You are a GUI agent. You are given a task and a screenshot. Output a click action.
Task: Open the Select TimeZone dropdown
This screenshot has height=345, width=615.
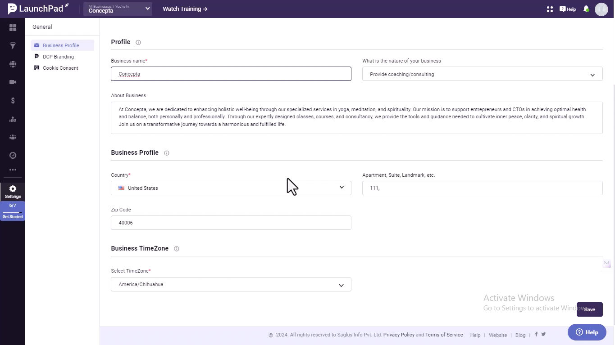point(231,284)
